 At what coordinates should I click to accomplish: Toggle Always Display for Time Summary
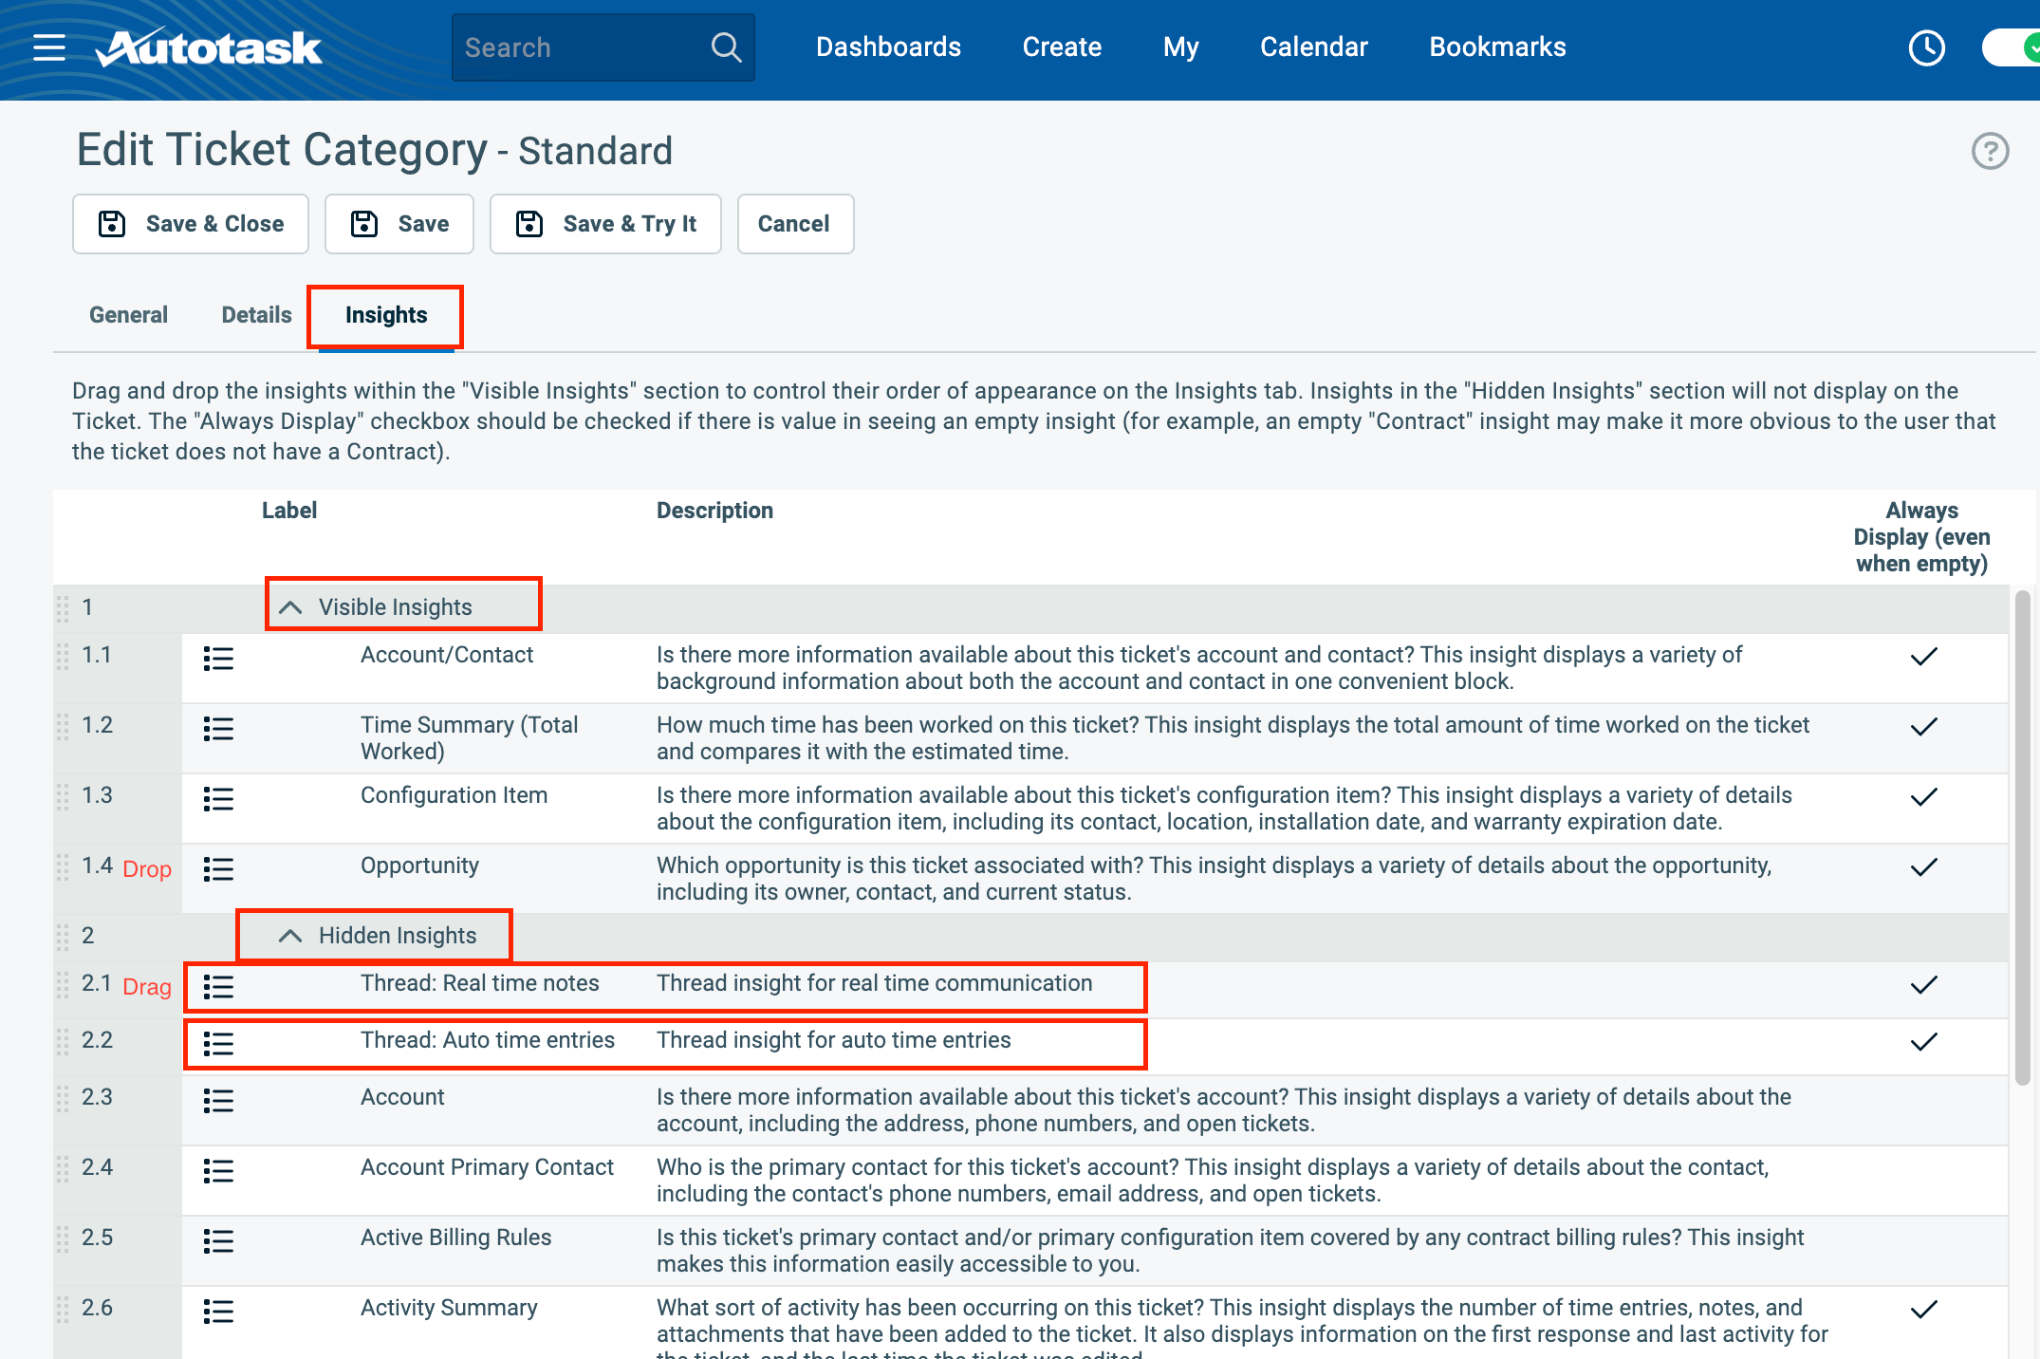pos(1923,727)
